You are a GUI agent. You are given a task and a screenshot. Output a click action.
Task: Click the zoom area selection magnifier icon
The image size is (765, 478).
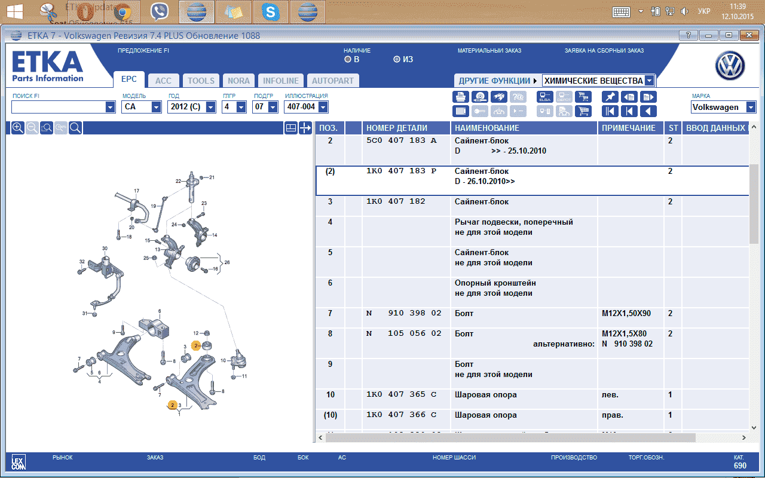click(47, 127)
